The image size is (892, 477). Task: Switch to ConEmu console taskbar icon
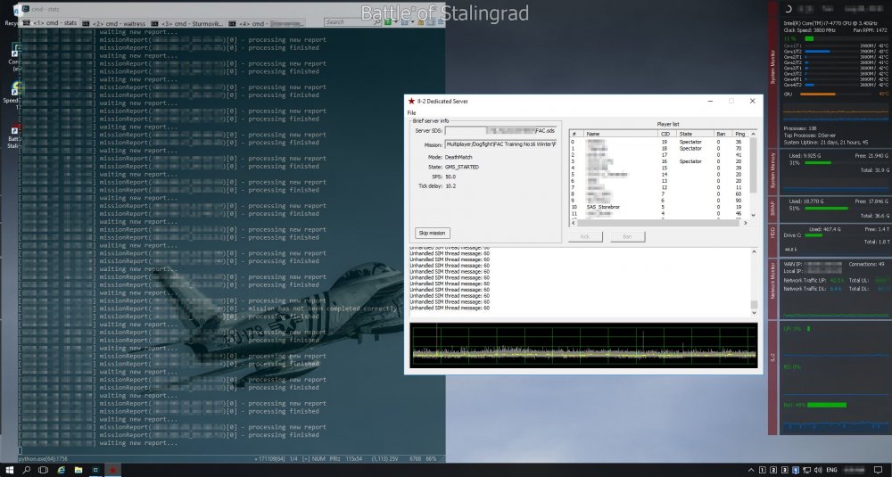95,470
